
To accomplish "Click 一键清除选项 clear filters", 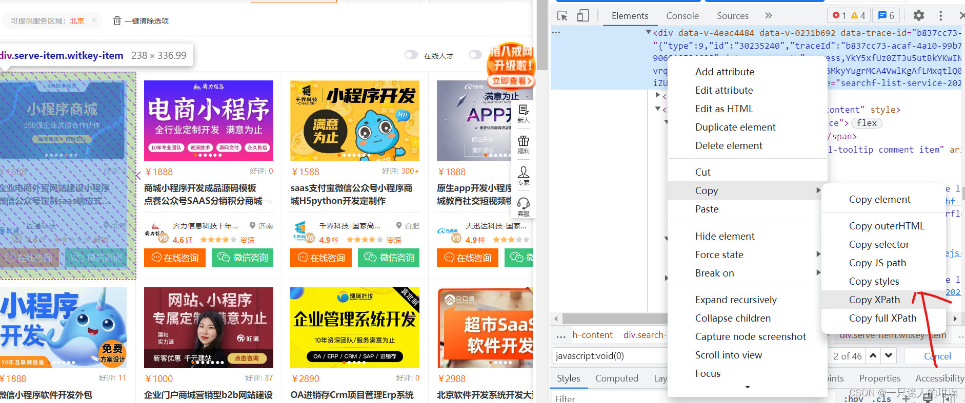I will click(140, 21).
